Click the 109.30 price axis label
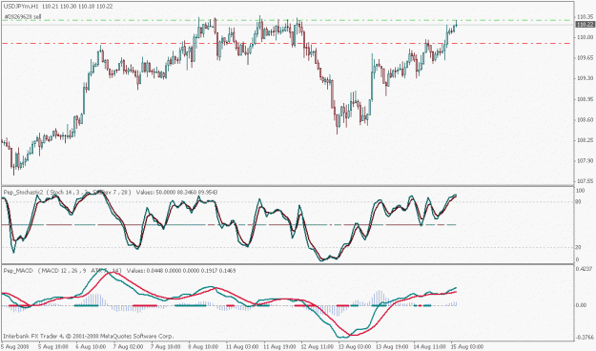Screen dimensions: 596x351 tap(585, 78)
